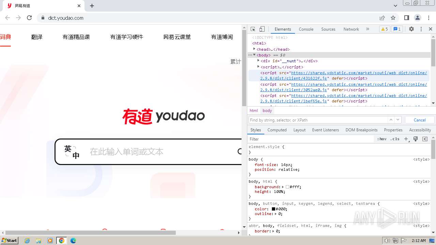Viewport: 436px width, 245px height.
Task: Go to previous search result arrow
Action: pyautogui.click(x=391, y=120)
